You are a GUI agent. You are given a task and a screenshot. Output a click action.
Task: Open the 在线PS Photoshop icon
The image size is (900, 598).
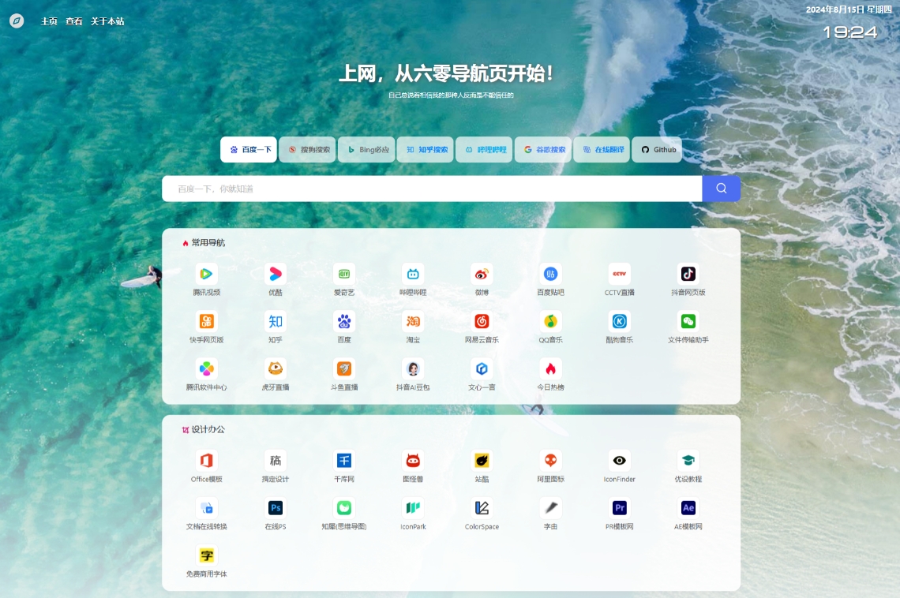click(x=275, y=508)
